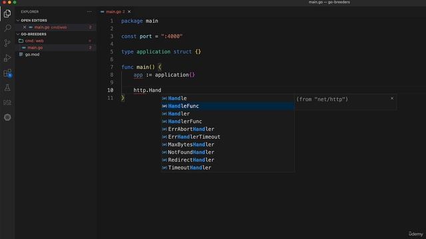This screenshot has height=239, width=426.
Task: Place cursor on 'package main' line
Action: coord(140,21)
